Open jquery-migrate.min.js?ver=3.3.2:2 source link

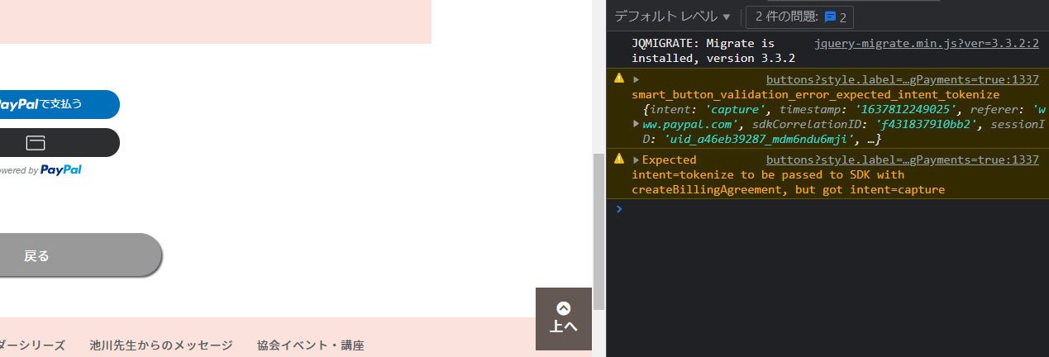tap(927, 43)
